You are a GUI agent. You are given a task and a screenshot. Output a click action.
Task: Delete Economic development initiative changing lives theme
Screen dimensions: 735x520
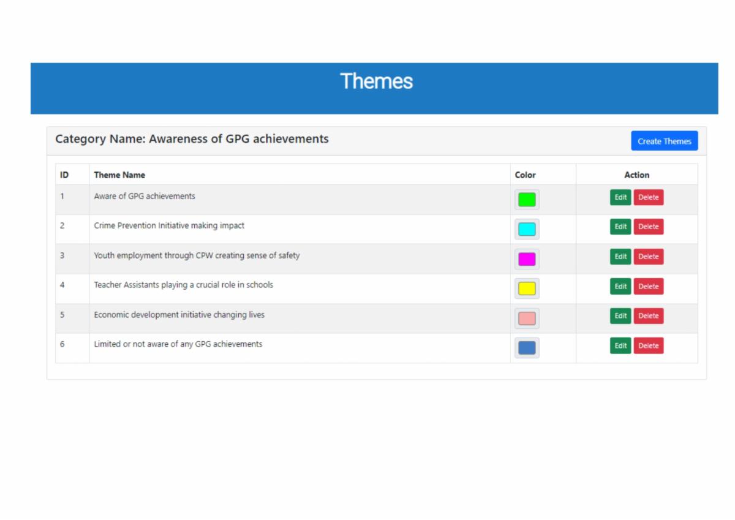(x=648, y=316)
